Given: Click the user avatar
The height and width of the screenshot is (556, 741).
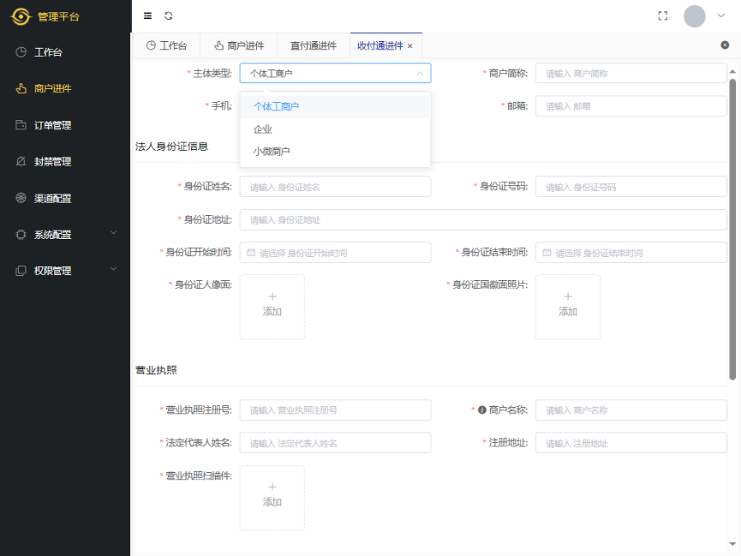Looking at the screenshot, I should click(x=694, y=16).
